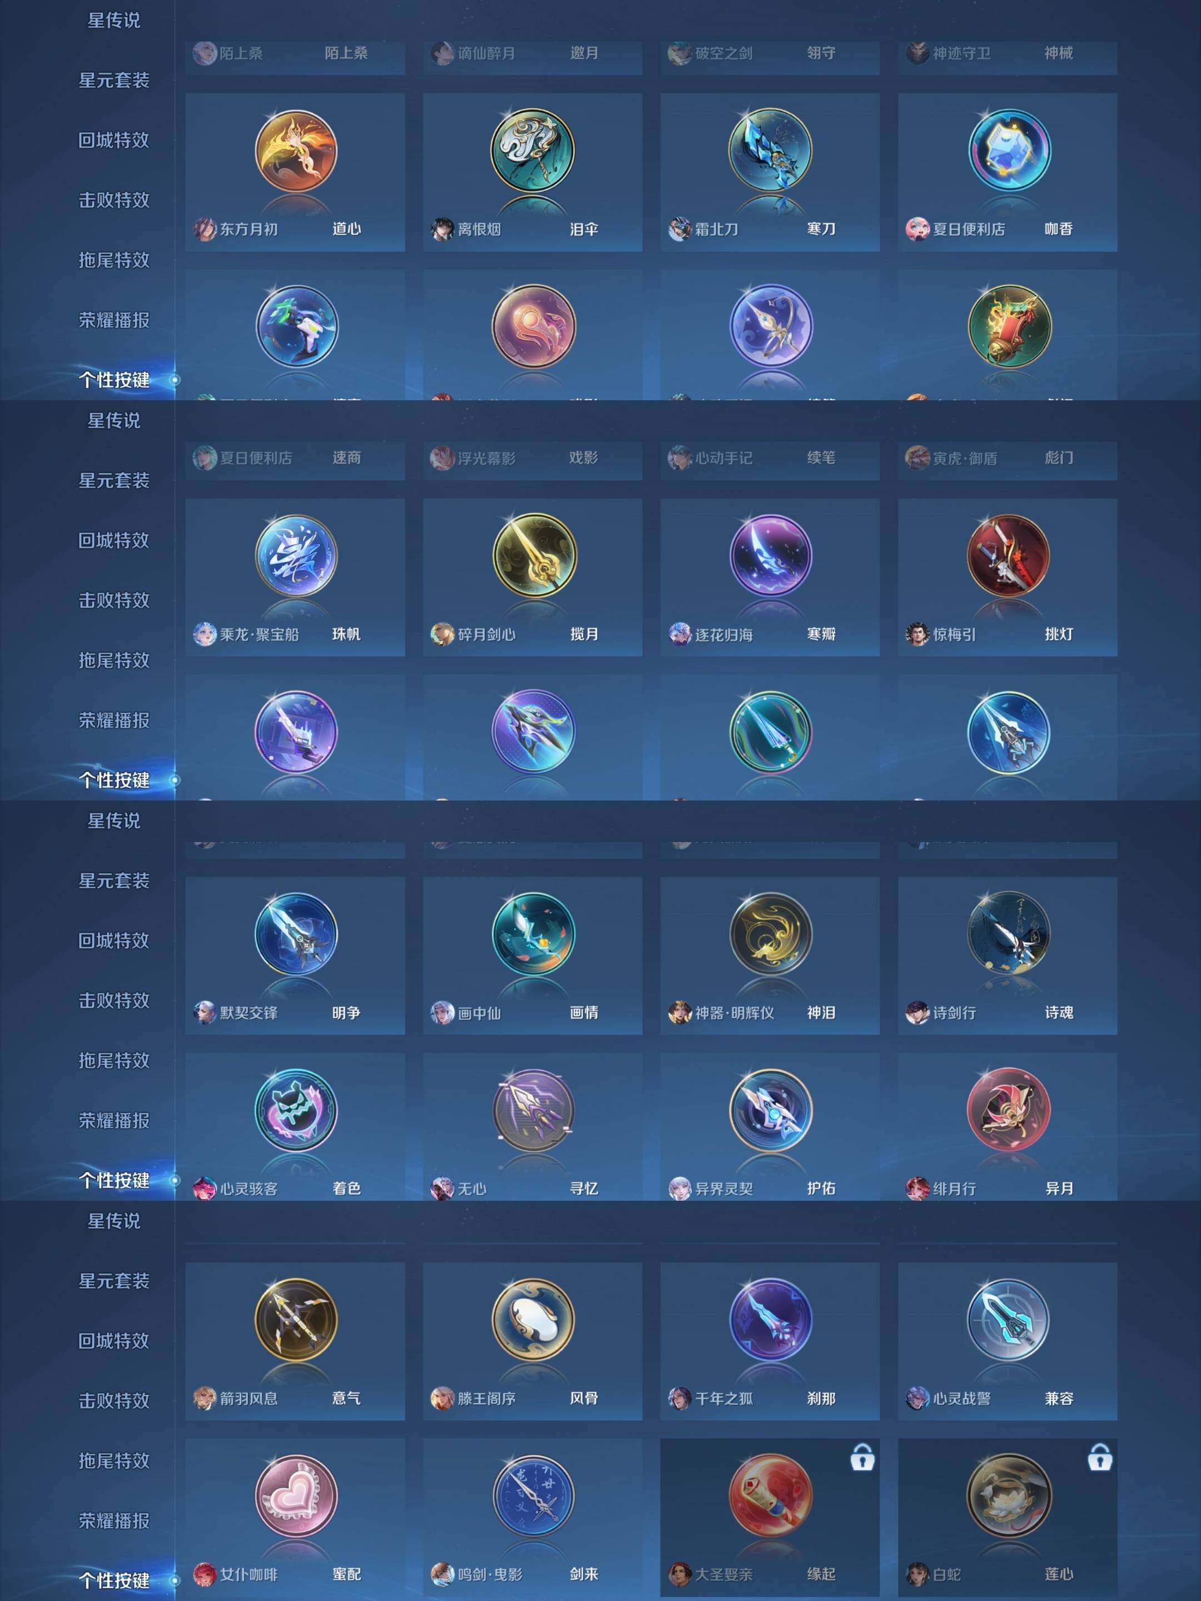
Task: Choose the 乘龙·聚宝船 珠帆 icon
Action: (x=295, y=555)
